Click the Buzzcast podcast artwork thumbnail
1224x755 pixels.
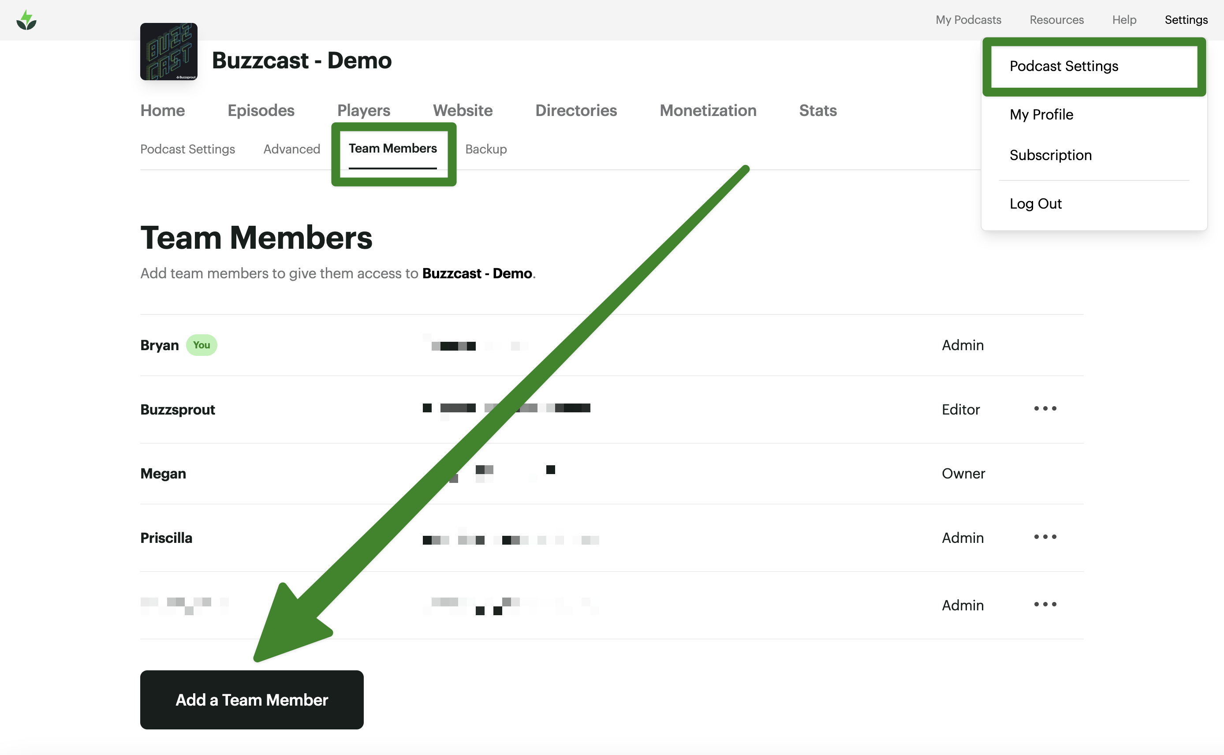point(169,52)
